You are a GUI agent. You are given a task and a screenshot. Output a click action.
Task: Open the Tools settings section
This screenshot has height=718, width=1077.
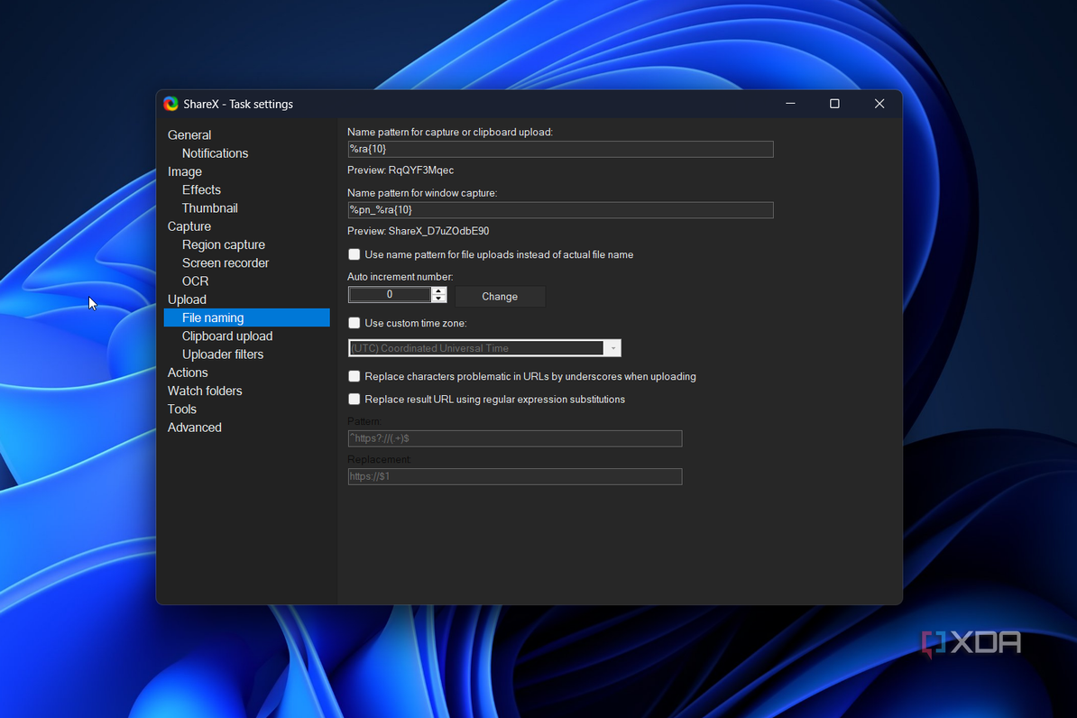coord(182,409)
